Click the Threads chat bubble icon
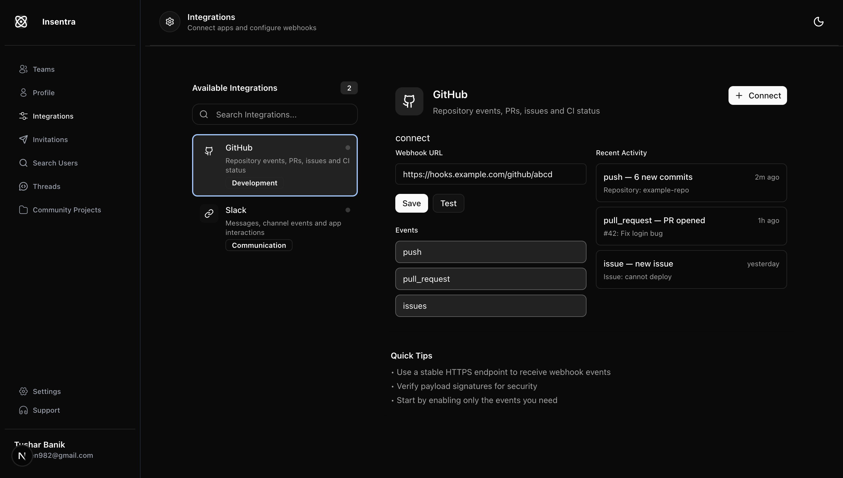This screenshot has height=478, width=843. [x=23, y=187]
